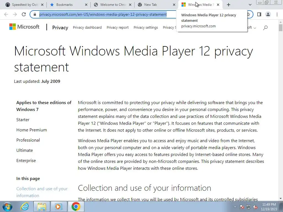
Task: Click the In this page heading
Action: 28,179
